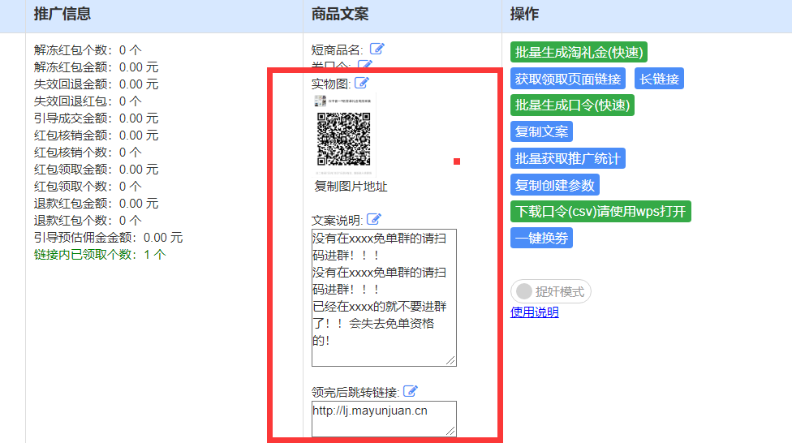Select the 退款红包金额: 0.00 元 row
Screen dimensions: 792x443
96,204
